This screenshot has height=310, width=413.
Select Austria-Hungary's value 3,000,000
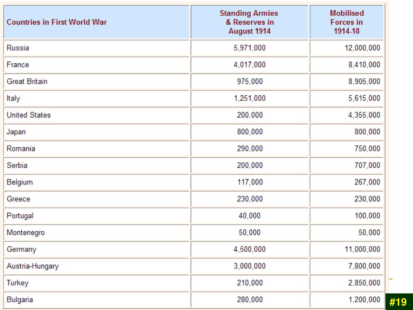pos(249,266)
